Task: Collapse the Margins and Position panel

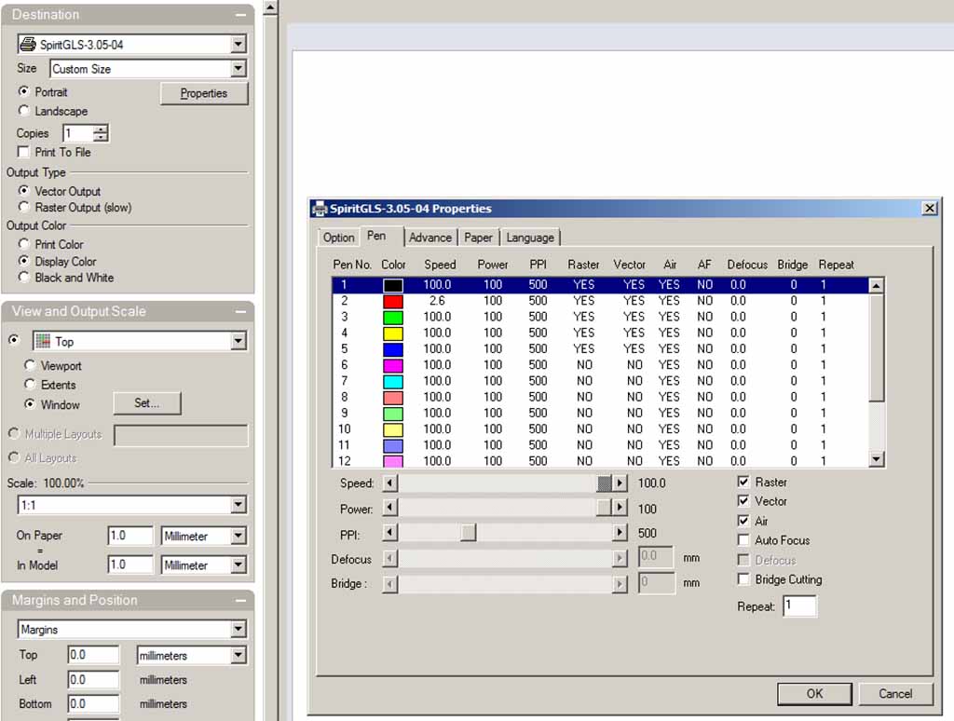Action: 241,601
